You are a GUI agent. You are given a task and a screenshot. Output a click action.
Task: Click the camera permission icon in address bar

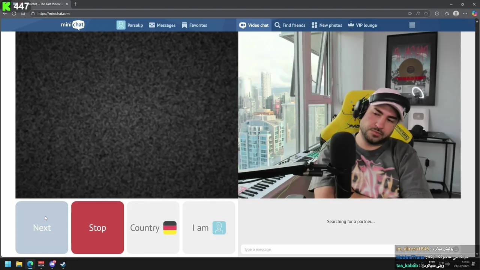[410, 13]
